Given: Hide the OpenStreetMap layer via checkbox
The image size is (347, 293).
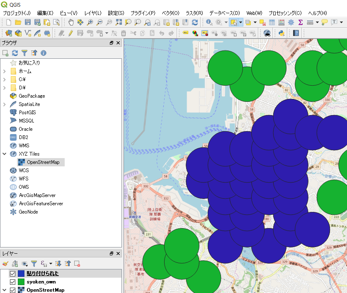Looking at the screenshot, I should point(12,290).
